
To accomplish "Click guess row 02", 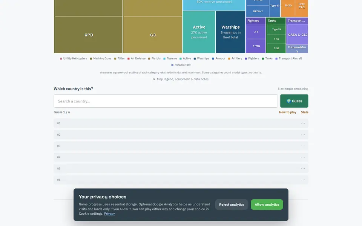I will coord(181,135).
